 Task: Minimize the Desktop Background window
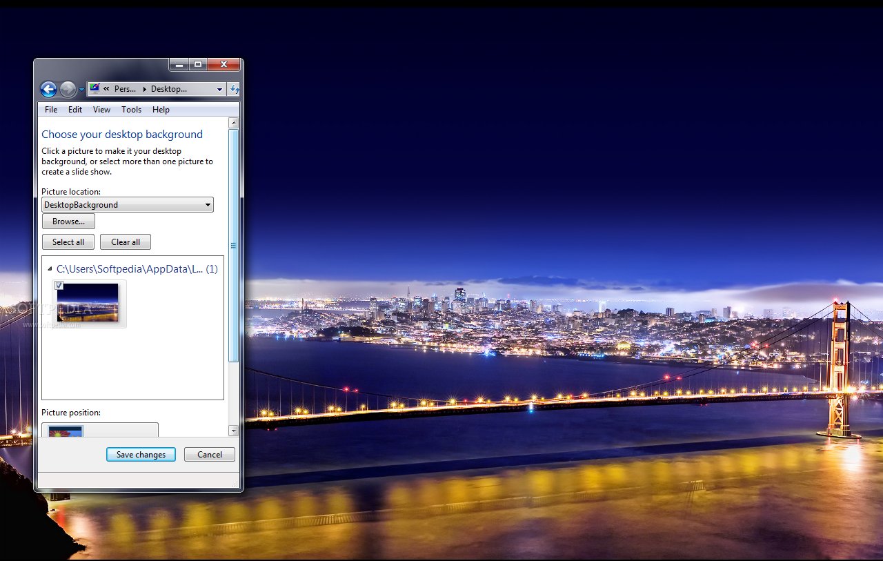(179, 65)
